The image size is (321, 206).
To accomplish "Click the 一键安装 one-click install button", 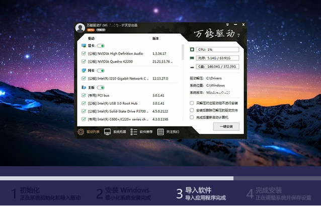I will pos(226,126).
